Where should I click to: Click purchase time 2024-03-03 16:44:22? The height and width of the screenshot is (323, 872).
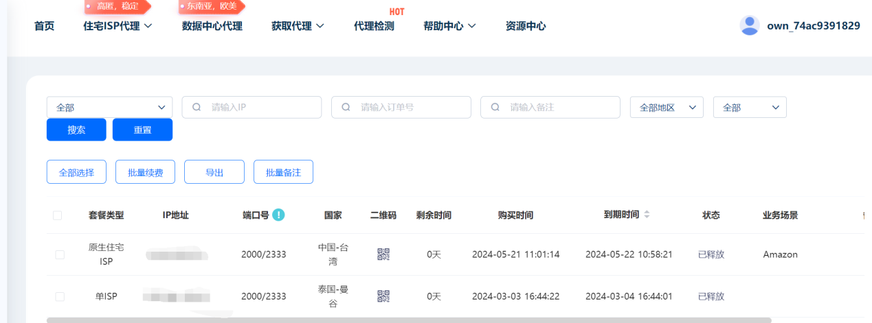(515, 296)
